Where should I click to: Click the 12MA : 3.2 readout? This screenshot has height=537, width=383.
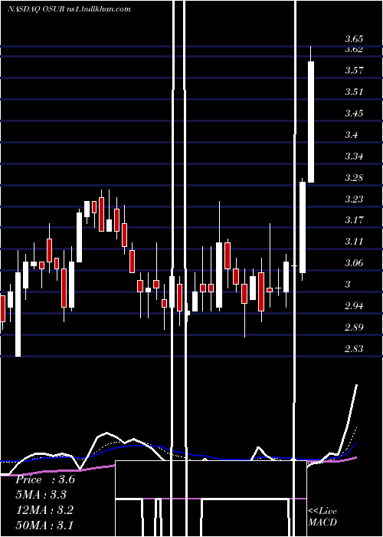44,509
